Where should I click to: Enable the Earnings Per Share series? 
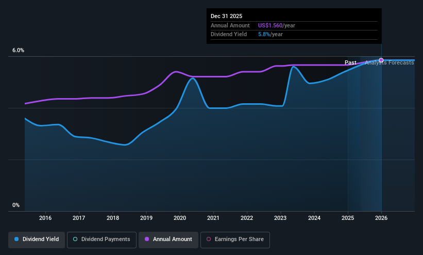pos(235,240)
